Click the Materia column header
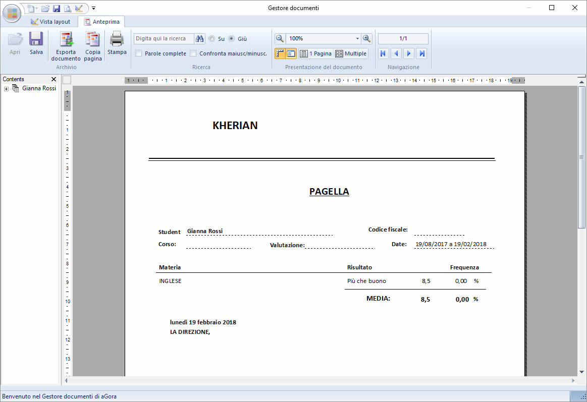 [170, 267]
